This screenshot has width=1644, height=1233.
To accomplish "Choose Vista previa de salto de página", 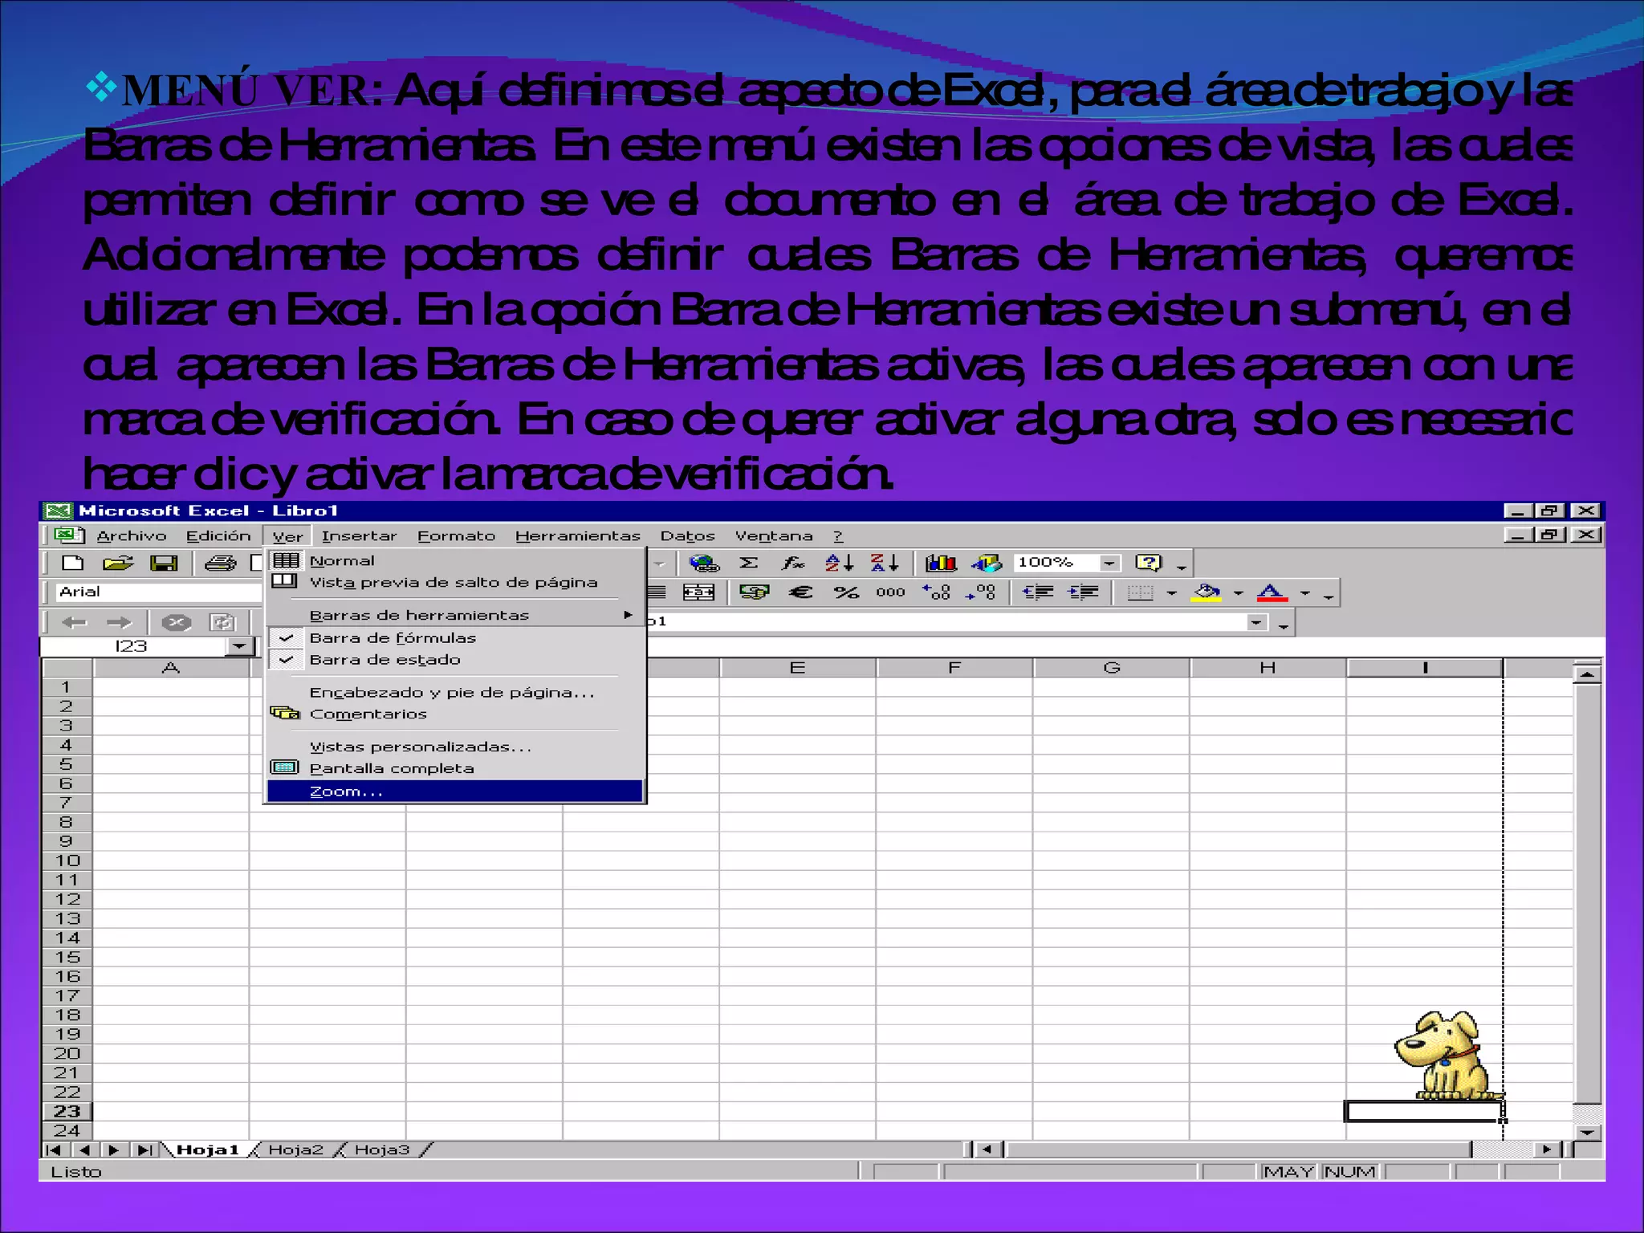I will tap(455, 582).
